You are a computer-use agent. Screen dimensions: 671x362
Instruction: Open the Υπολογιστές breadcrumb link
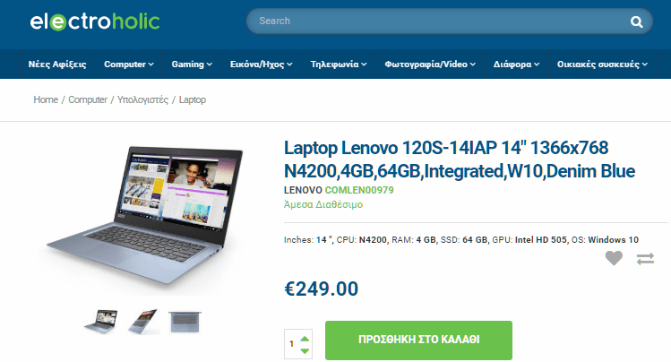pos(142,99)
